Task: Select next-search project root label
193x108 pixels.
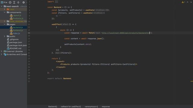Action: tap(12, 6)
